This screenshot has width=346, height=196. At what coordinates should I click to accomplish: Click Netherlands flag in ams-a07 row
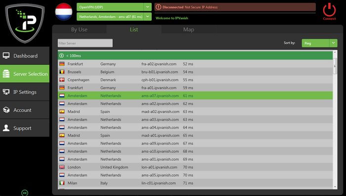tap(62, 96)
